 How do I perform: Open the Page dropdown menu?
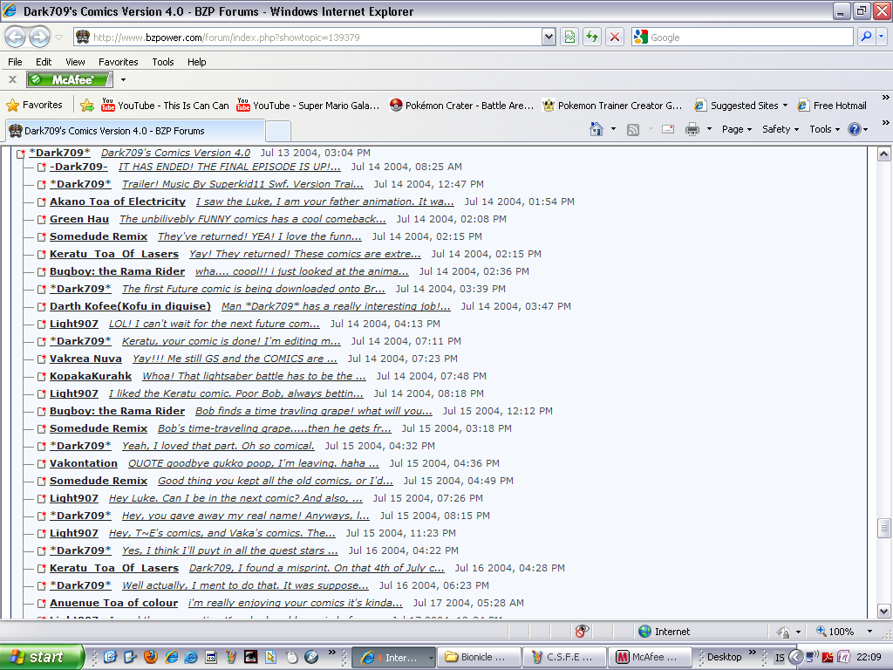point(733,128)
